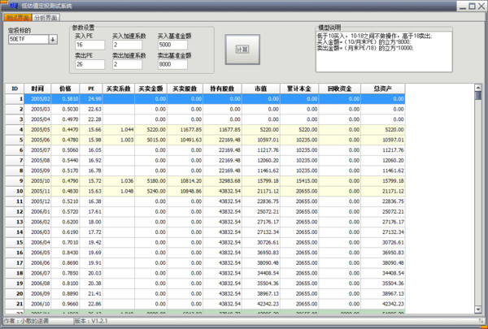
Task: Click the 买入PE input field
Action: click(x=90, y=45)
